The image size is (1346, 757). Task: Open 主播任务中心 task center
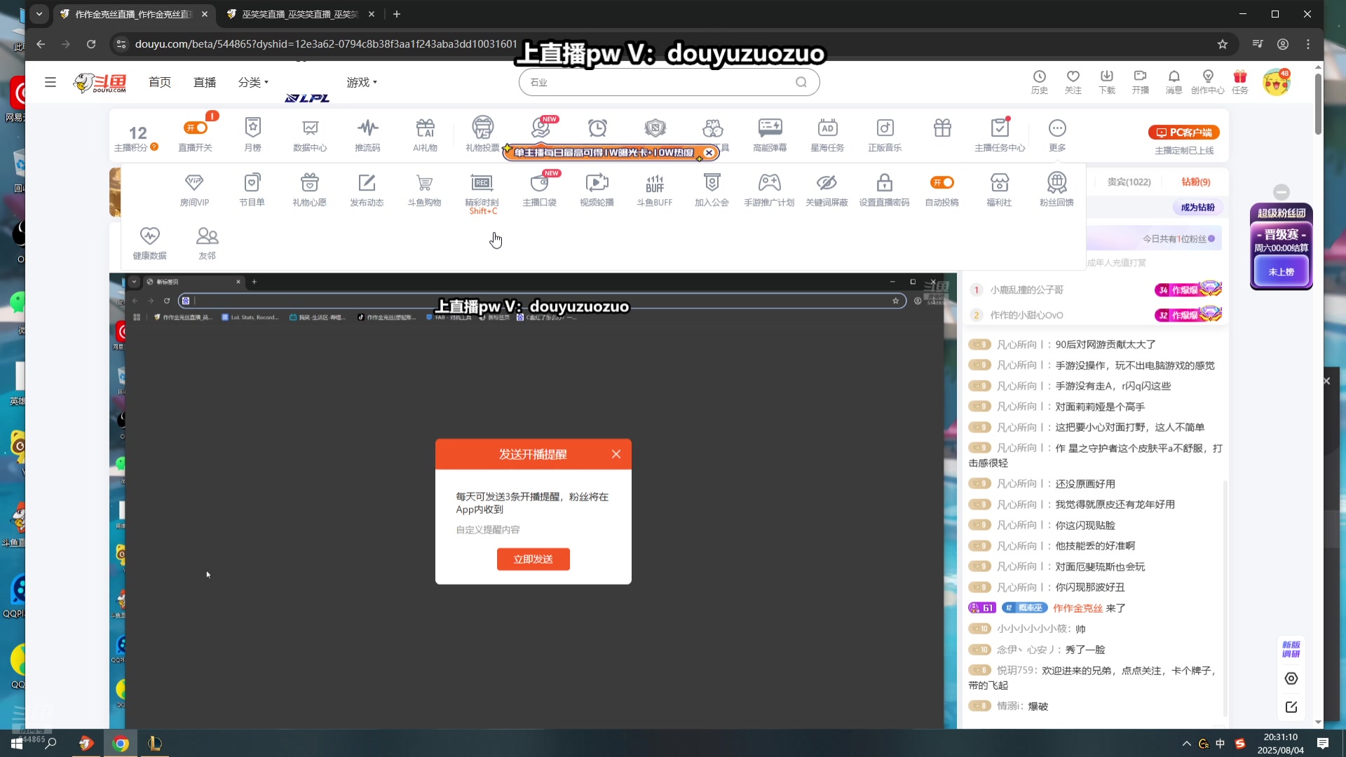(x=1000, y=135)
